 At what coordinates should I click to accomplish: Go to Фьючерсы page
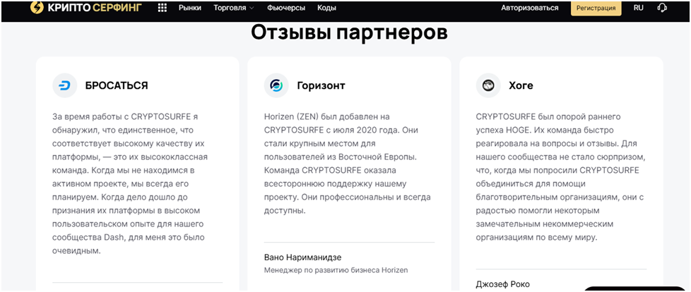click(286, 8)
